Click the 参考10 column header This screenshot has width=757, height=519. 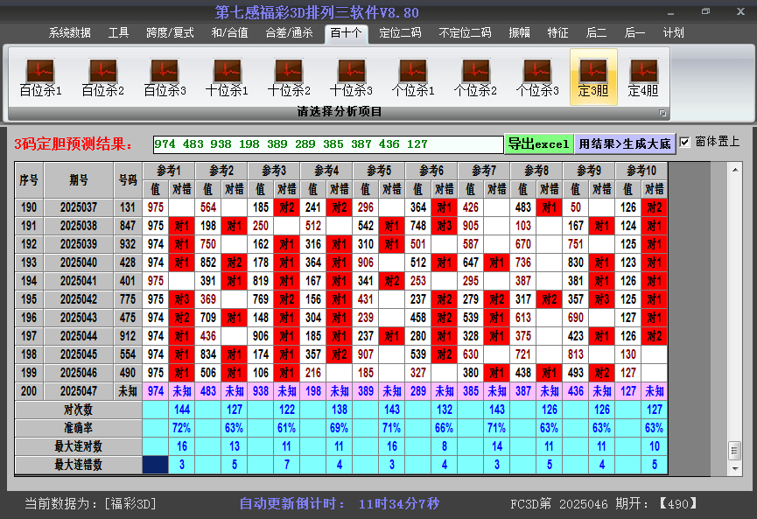click(x=641, y=171)
